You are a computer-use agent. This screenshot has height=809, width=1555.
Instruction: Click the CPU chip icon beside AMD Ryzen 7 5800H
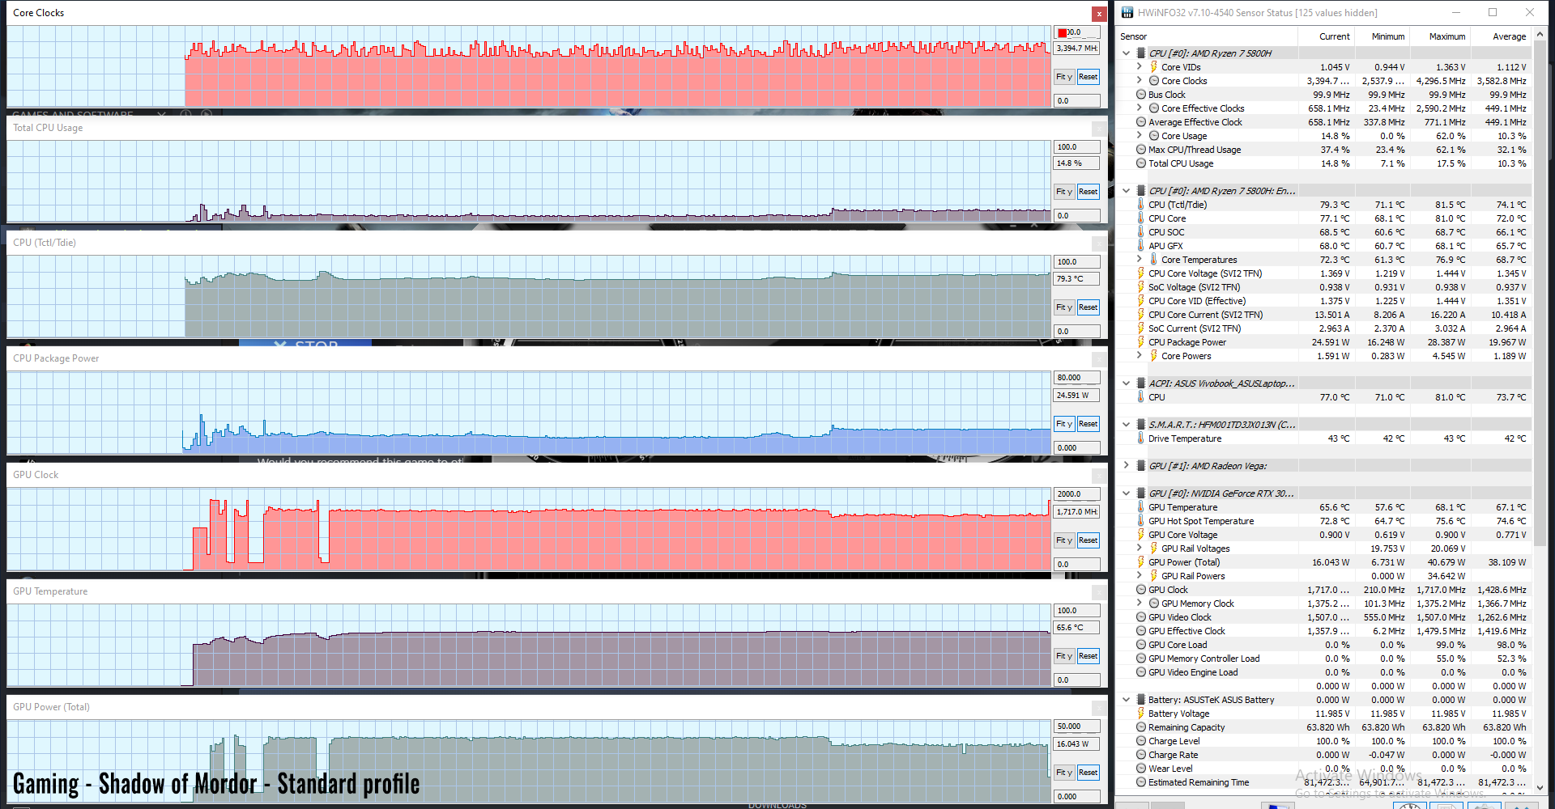pos(1141,53)
